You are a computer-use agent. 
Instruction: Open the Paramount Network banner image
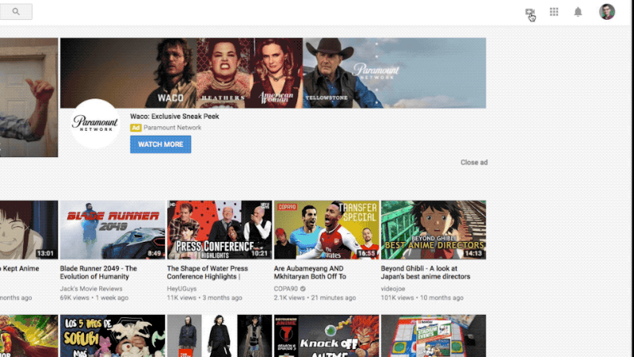pyautogui.click(x=273, y=73)
